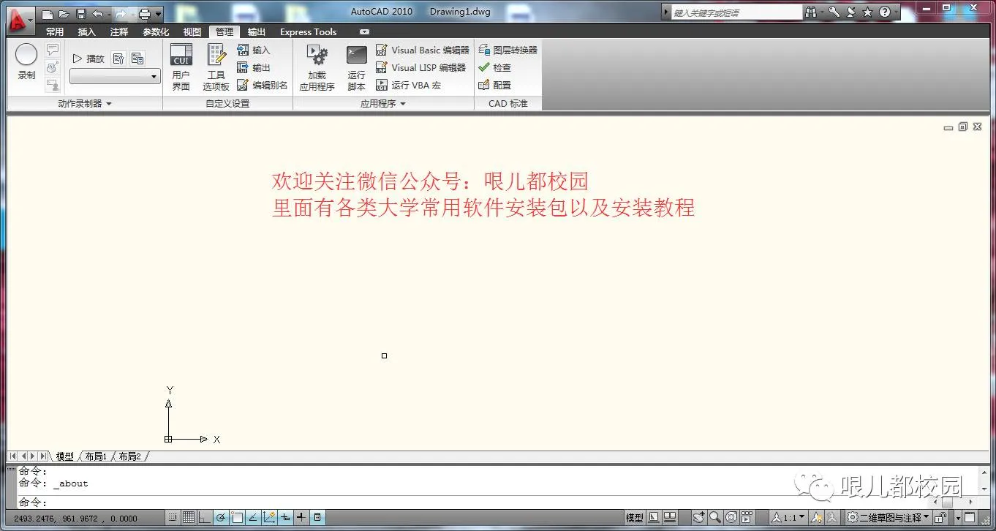996x531 pixels.
Task: Open the 用户界面 CUI customization
Action: pyautogui.click(x=181, y=67)
